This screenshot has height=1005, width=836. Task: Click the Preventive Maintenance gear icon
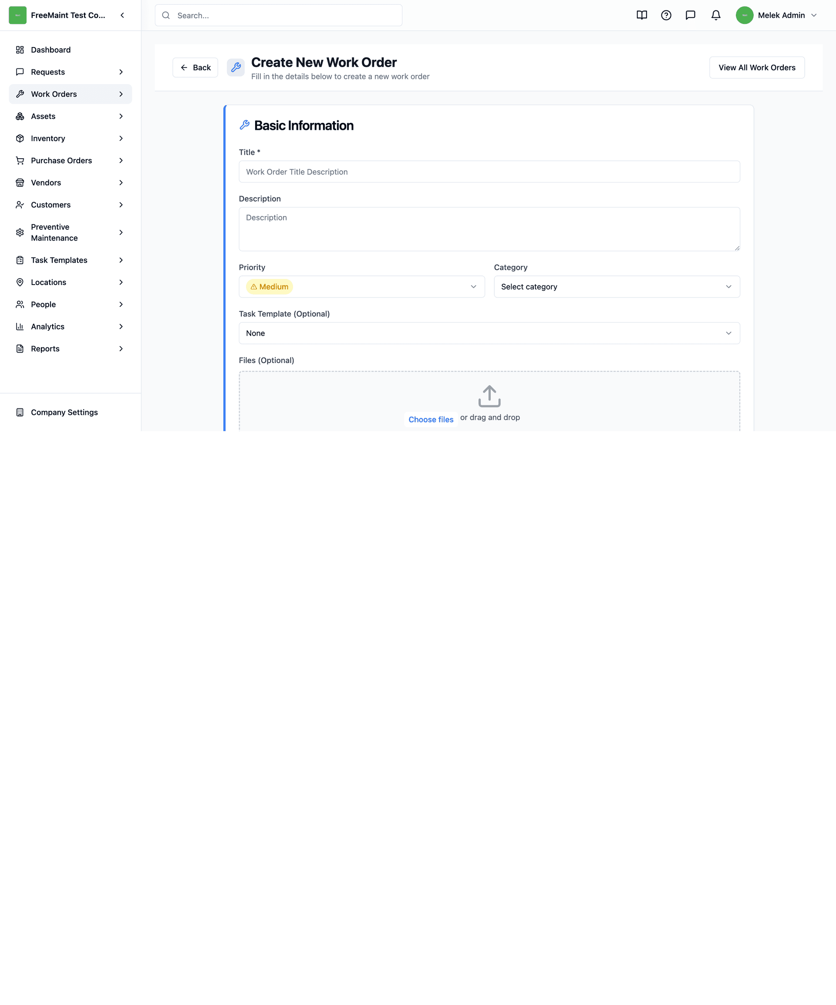pos(20,232)
